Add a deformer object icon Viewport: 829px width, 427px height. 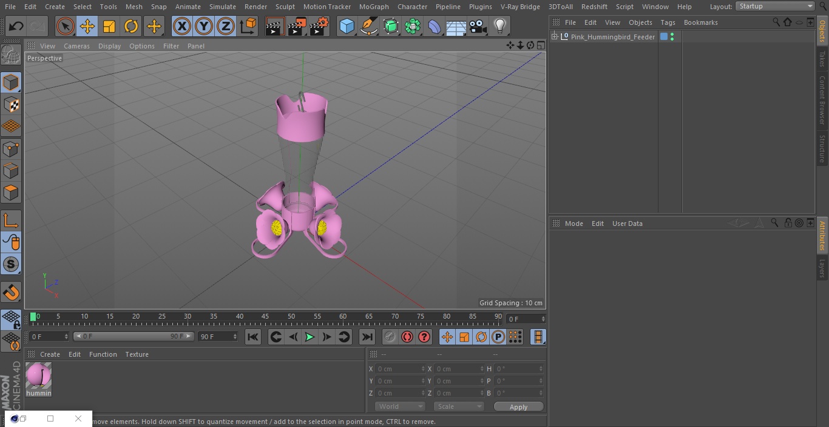(x=435, y=26)
